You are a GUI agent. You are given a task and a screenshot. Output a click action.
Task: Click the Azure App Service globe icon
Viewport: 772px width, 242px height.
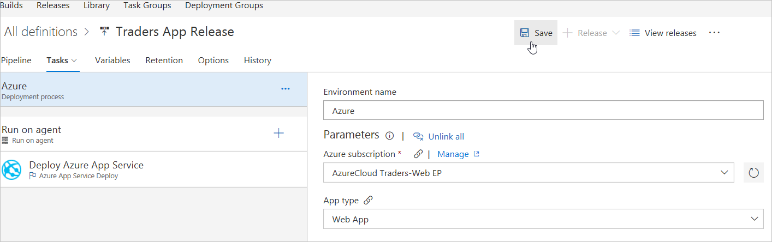(12, 170)
